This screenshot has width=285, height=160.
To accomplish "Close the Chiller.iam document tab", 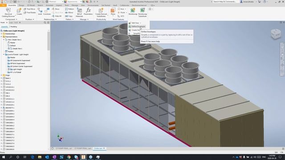I will pyautogui.click(x=104, y=148).
